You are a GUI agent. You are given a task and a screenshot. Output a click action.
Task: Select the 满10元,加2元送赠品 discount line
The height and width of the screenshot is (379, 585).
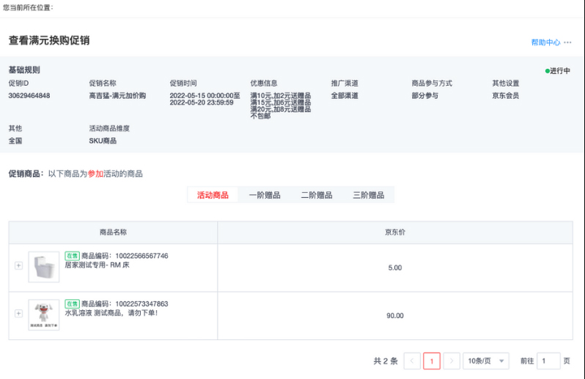tap(281, 95)
